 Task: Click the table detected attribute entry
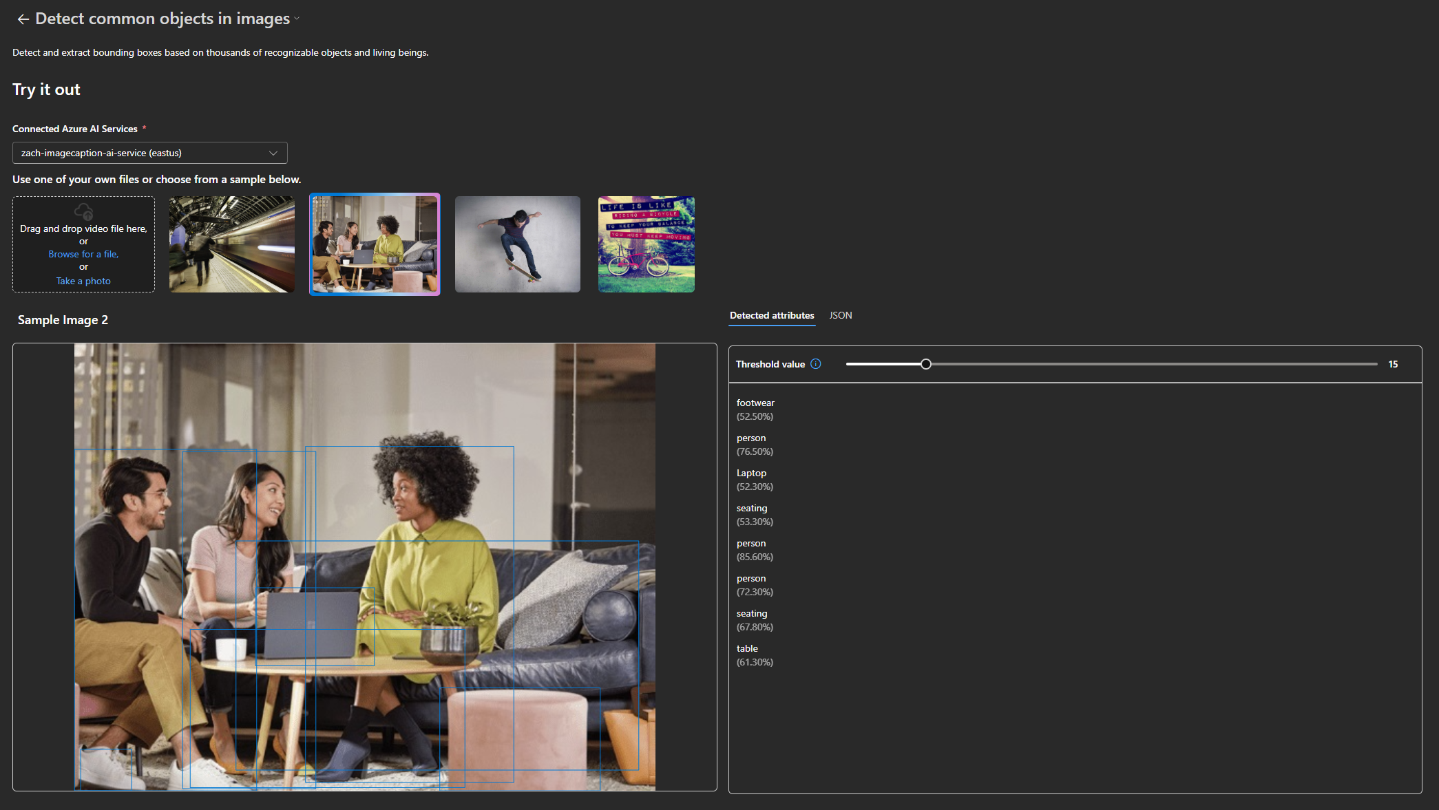[755, 654]
